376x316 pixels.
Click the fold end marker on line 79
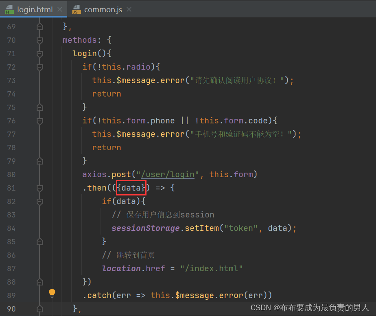(39, 161)
